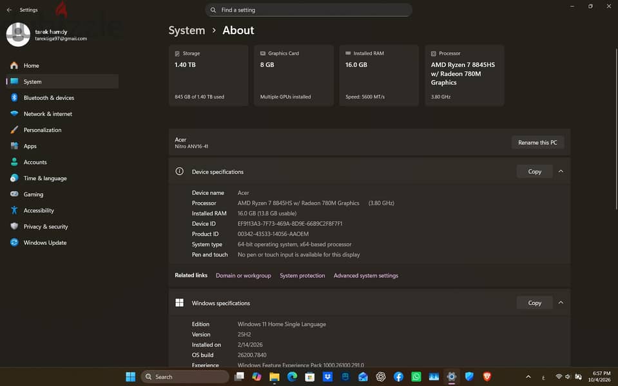
Task: Open Task View from the taskbar
Action: click(239, 376)
